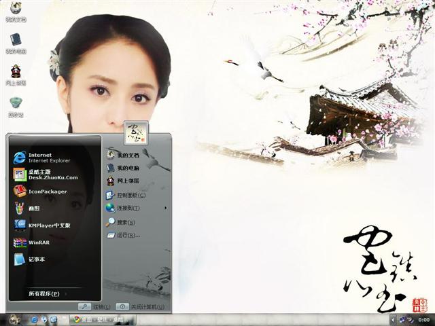The height and width of the screenshot is (326, 435).
Task: Open 记事本 notepad from the Start menu
Action: pos(29,259)
